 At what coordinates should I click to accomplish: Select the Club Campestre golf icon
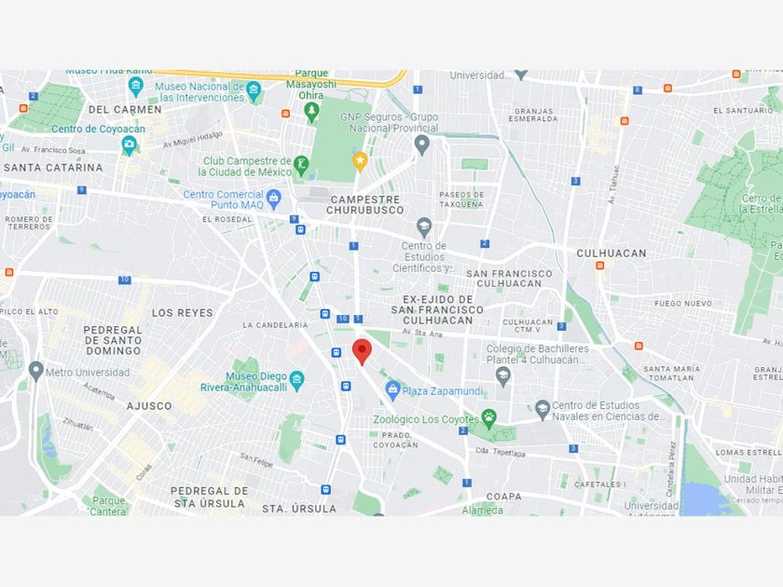(301, 165)
